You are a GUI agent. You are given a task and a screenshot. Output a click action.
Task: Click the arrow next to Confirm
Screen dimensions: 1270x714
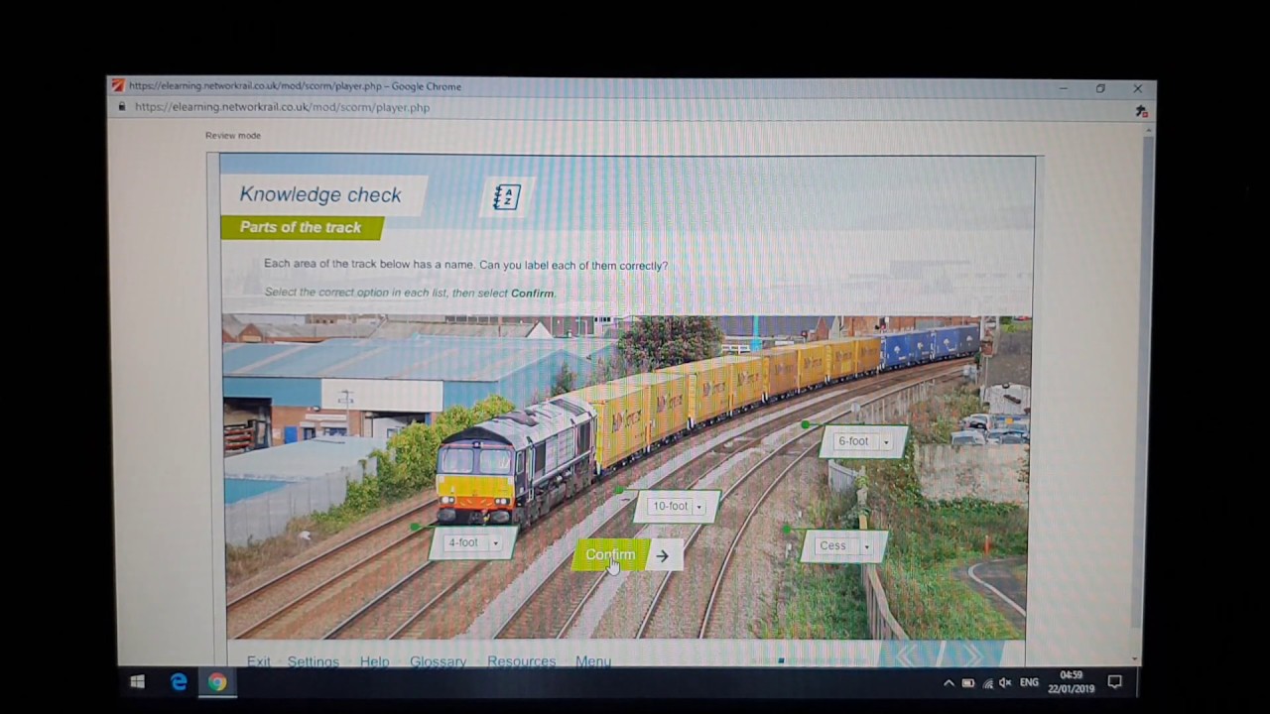pyautogui.click(x=662, y=556)
